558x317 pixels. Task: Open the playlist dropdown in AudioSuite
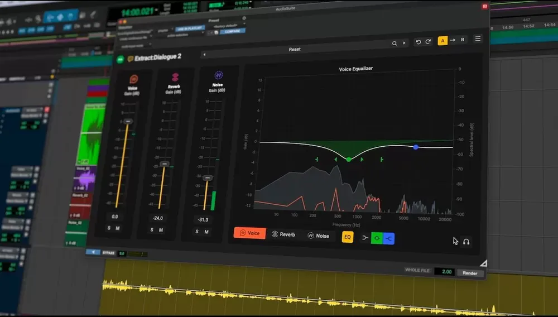click(165, 31)
